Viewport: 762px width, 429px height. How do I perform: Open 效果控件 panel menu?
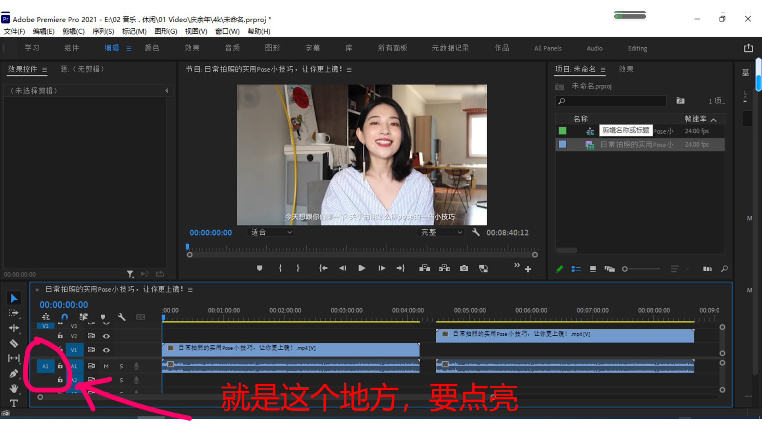(44, 70)
